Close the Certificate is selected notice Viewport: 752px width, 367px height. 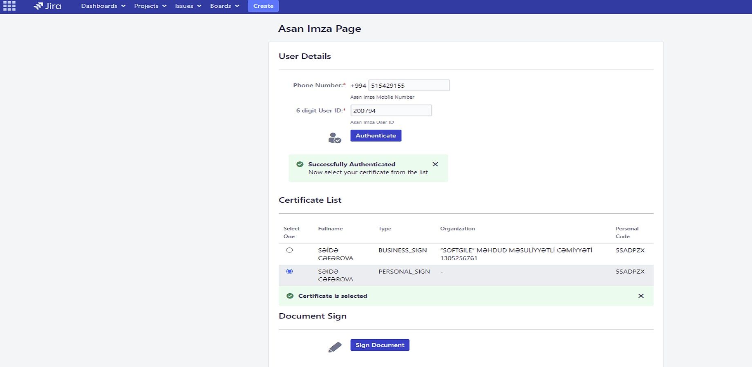(x=641, y=296)
